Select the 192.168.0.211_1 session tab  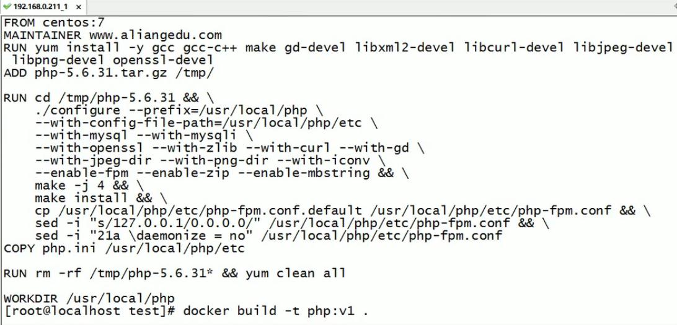tap(40, 7)
